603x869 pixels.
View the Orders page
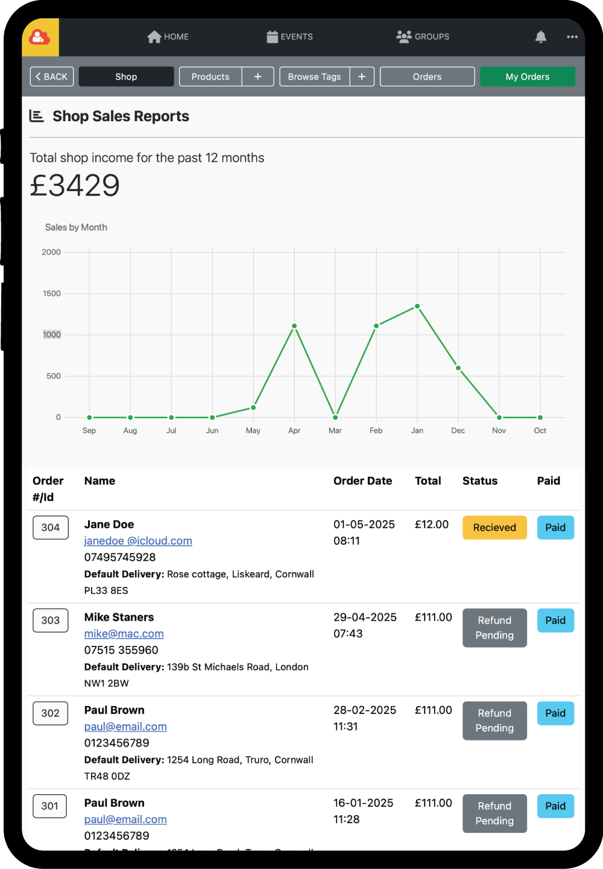427,77
